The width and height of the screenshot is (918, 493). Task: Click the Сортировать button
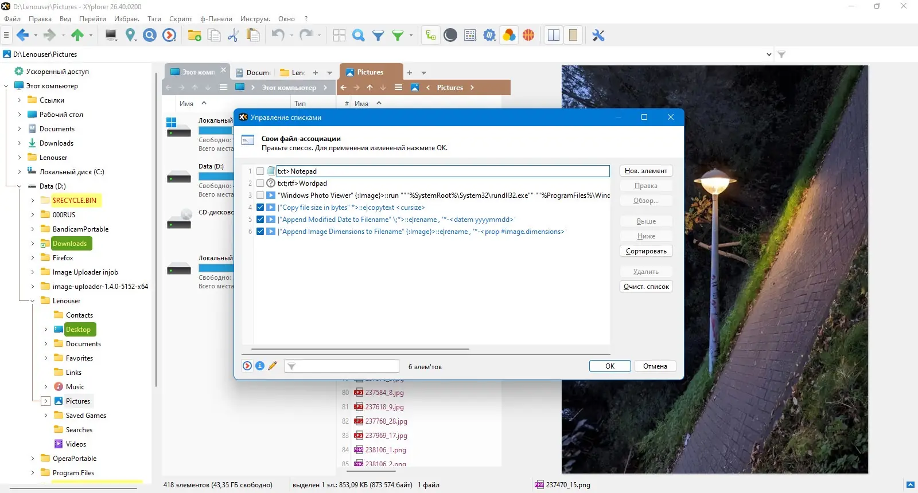coord(646,251)
